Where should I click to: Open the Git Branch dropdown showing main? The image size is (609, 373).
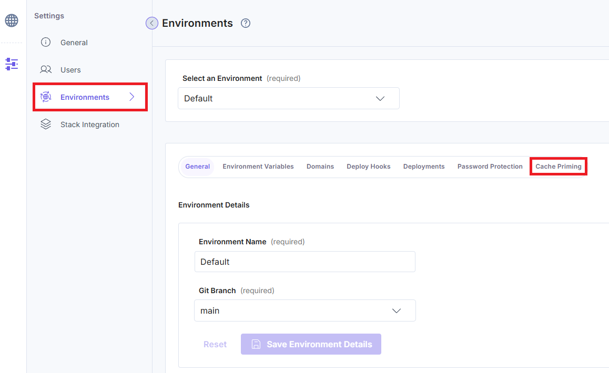point(305,310)
